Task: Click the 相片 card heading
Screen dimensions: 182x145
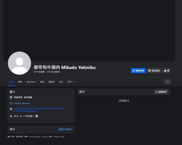Action: click(x=12, y=129)
